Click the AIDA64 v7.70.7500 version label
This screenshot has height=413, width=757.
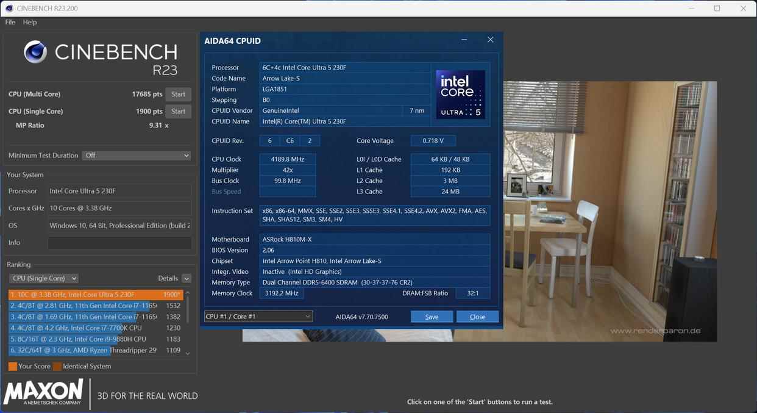[361, 317]
